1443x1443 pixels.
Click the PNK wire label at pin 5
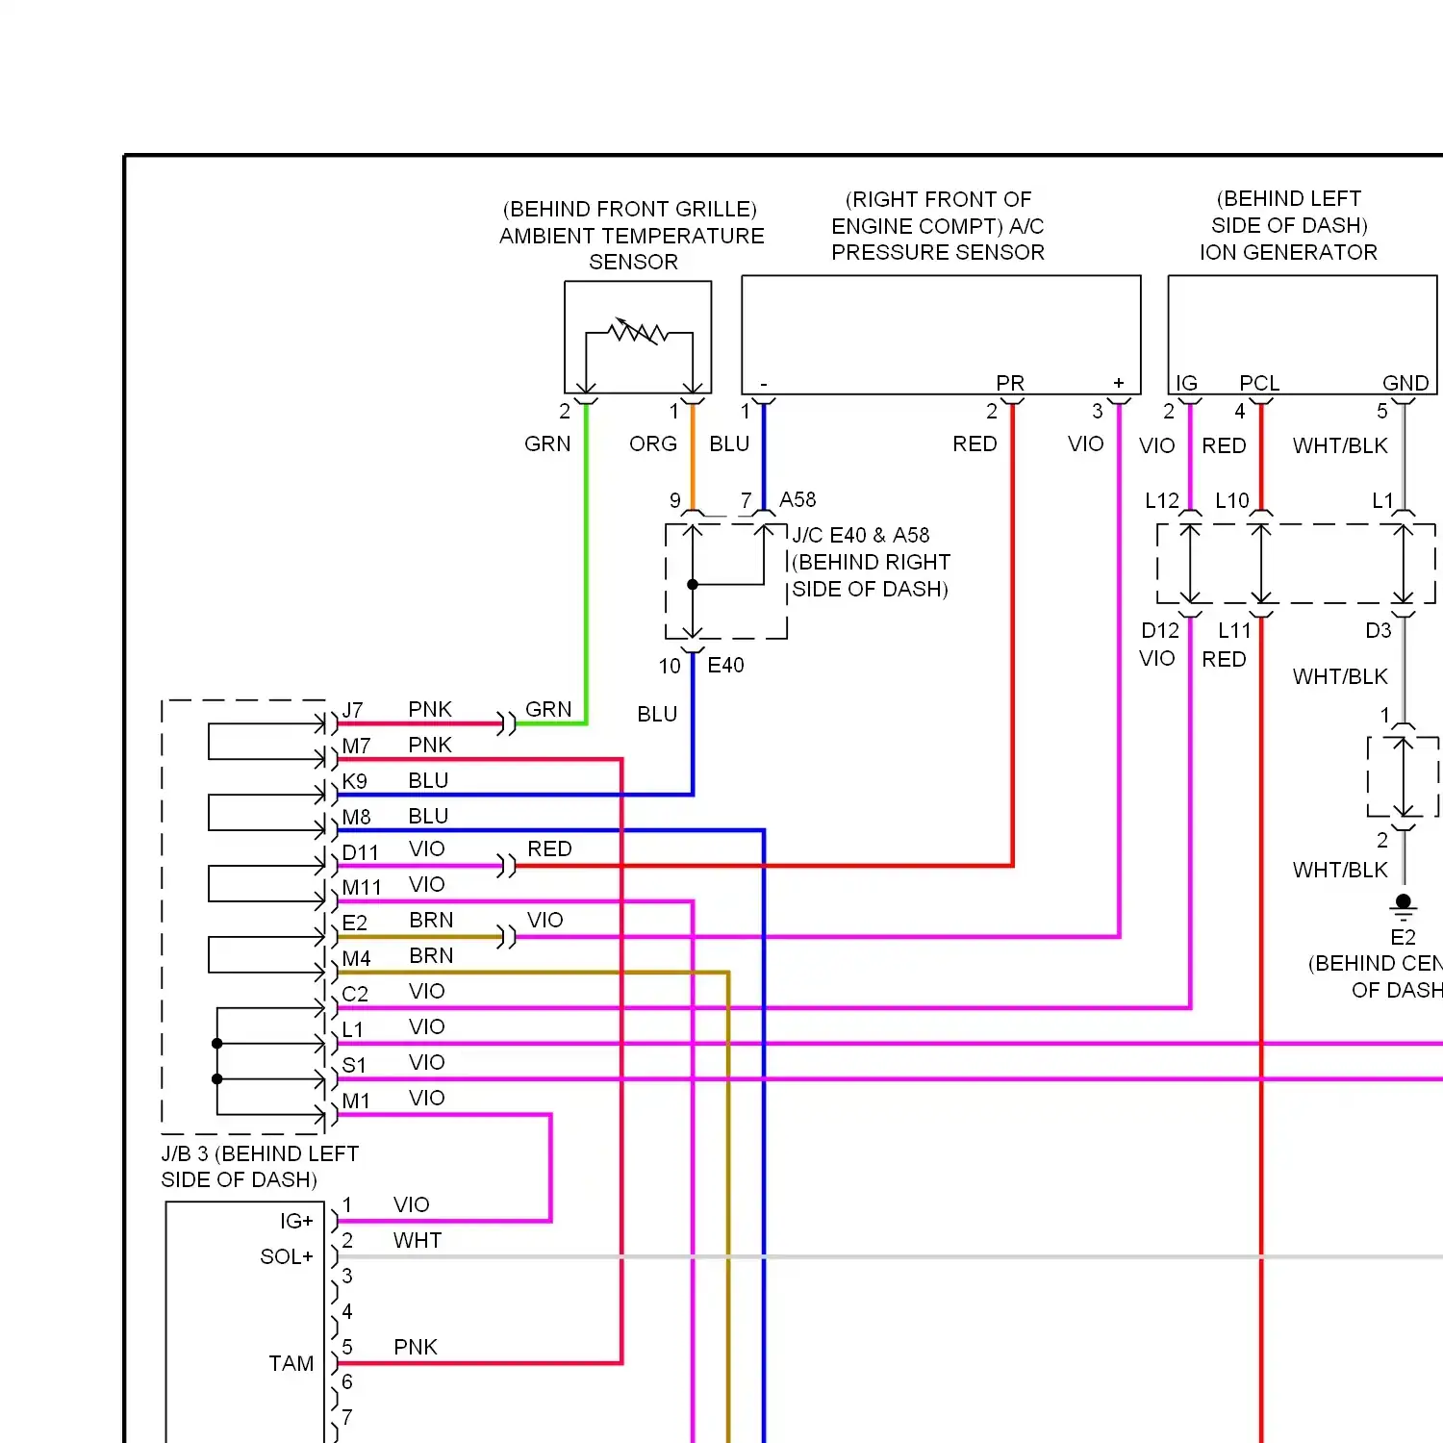click(x=416, y=1347)
